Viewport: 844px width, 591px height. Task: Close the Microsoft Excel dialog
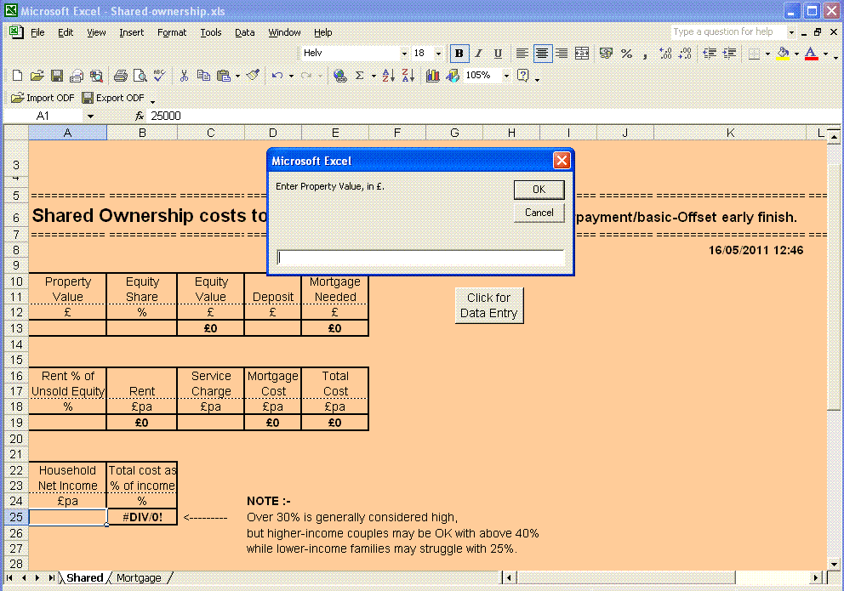[562, 160]
